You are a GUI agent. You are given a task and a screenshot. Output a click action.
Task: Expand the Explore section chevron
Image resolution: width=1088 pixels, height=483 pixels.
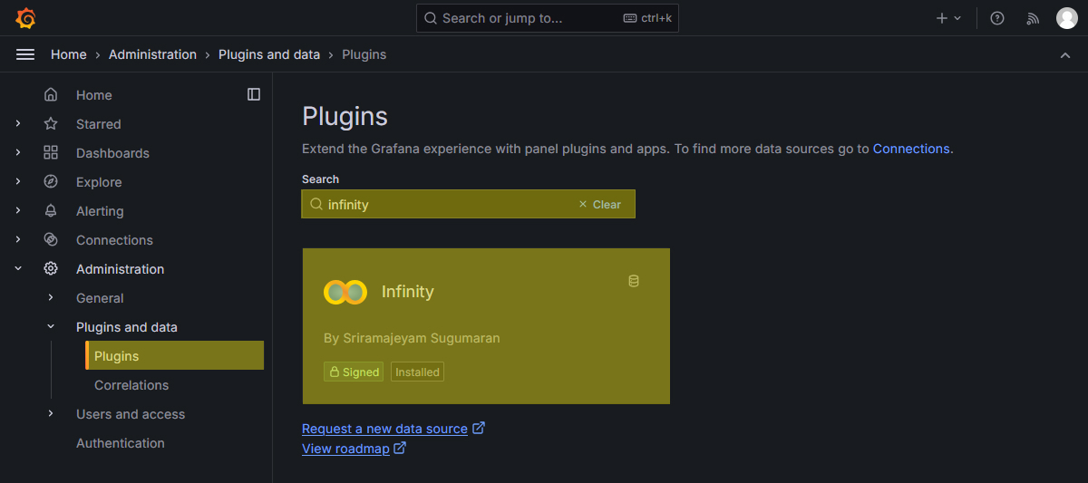coord(18,182)
